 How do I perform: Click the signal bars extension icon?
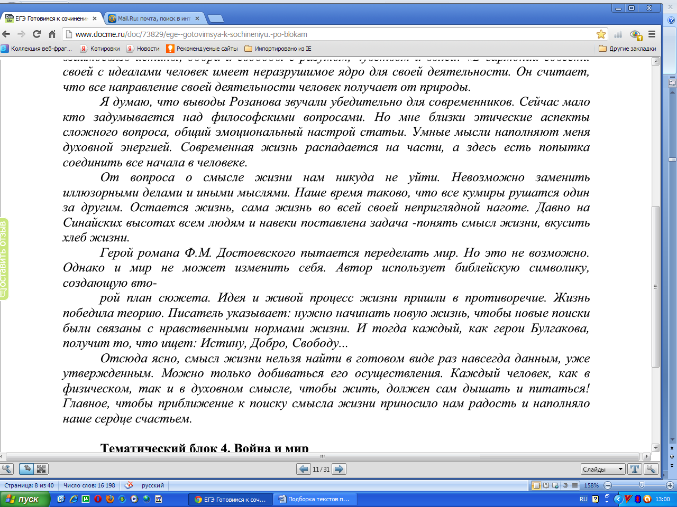618,34
